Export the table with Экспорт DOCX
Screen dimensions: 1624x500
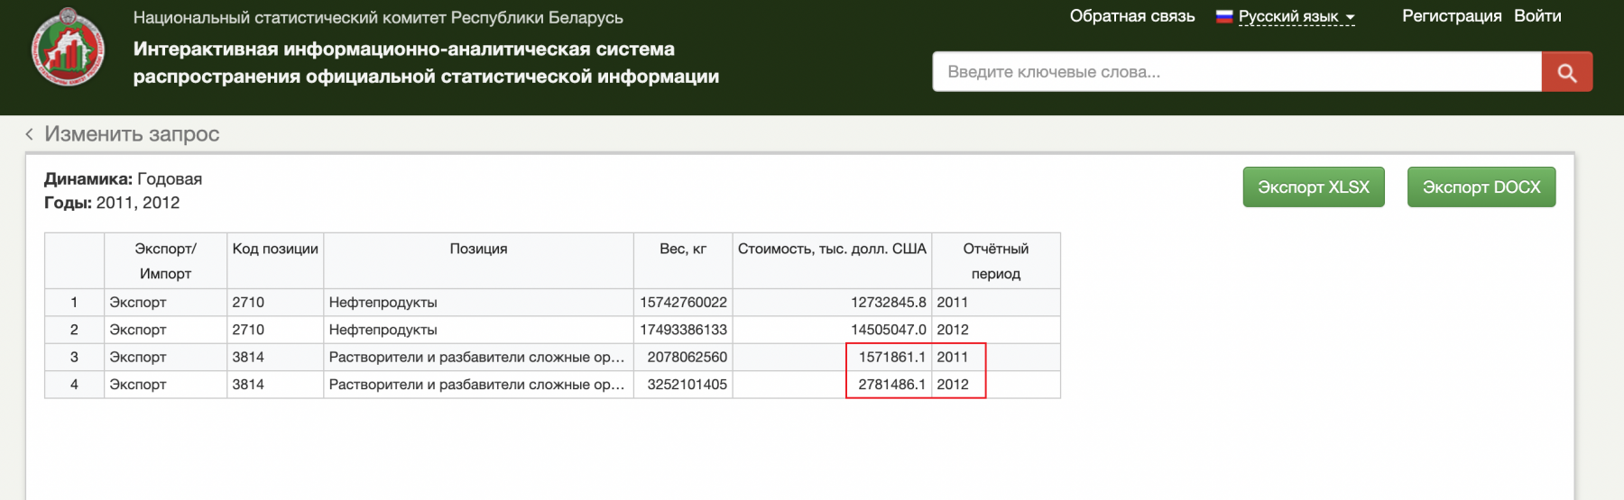pyautogui.click(x=1481, y=187)
